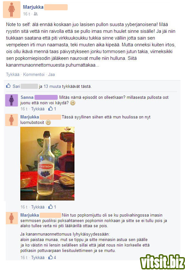
Task: Click the friends audience icon beside 16 t
Action: [x=36, y=14]
